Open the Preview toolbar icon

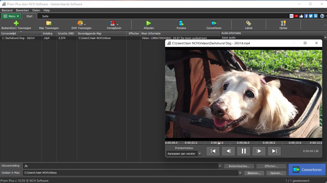click(x=181, y=23)
